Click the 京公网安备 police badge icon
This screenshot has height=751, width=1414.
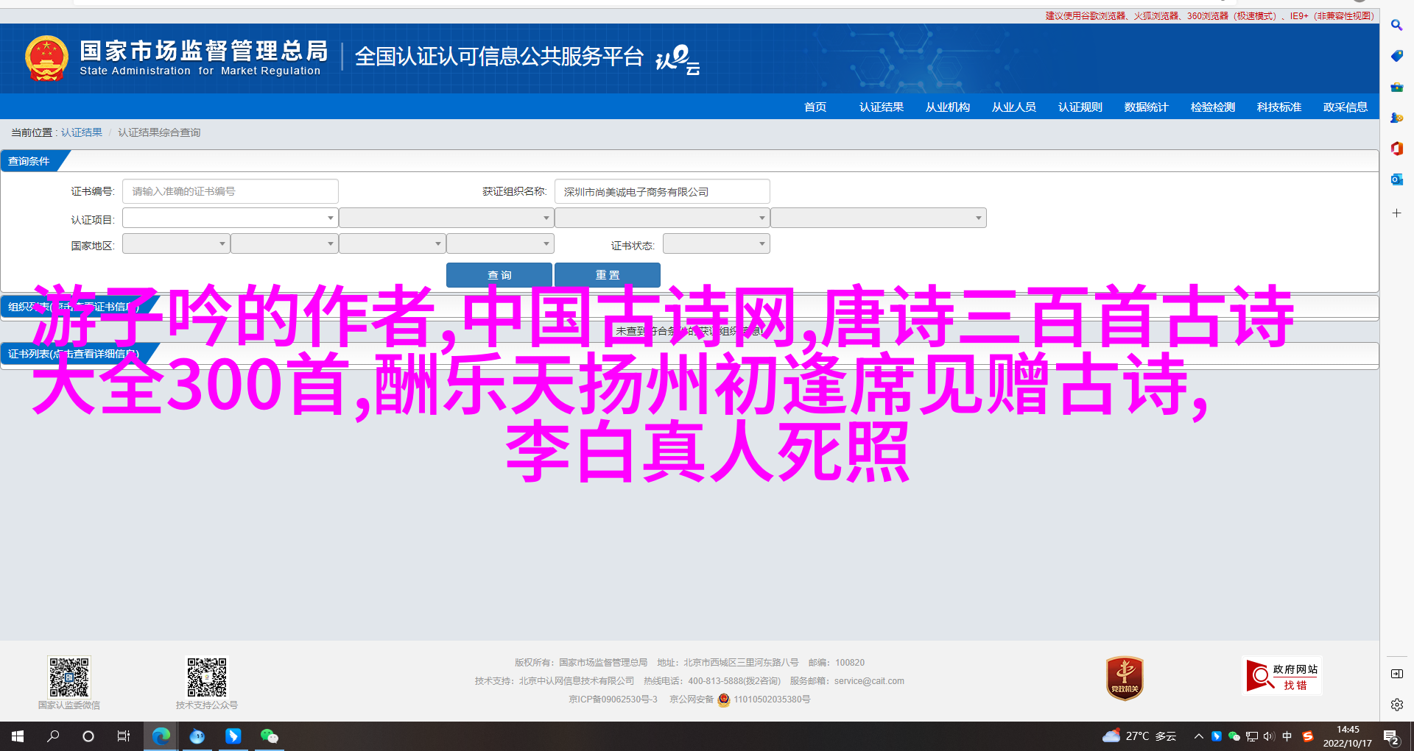pyautogui.click(x=724, y=700)
